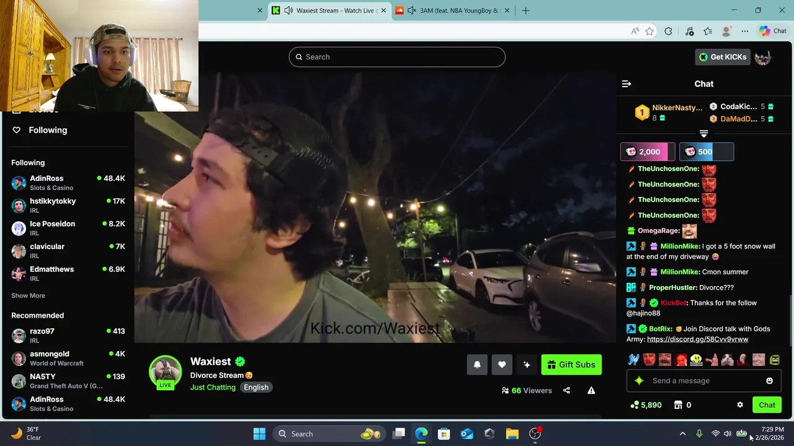Switch to the 3AM feat. NBA YoungBoy tab
The image size is (794, 446).
(x=453, y=11)
